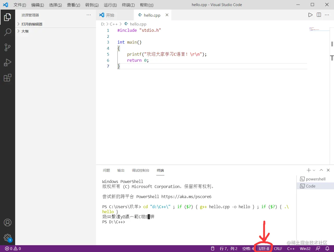The image size is (334, 252).
Task: Open the 运行(R) menu
Action: (x=110, y=5)
